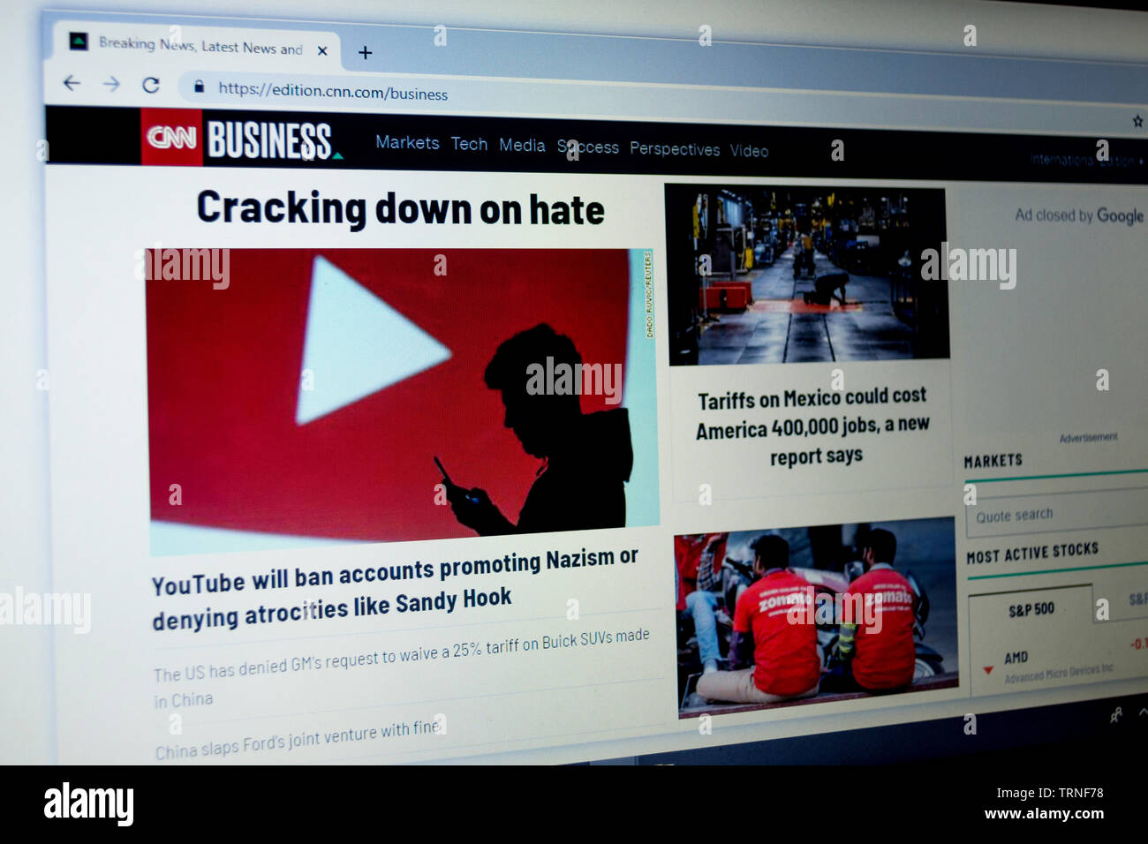Click the red CNN logo

point(171,137)
